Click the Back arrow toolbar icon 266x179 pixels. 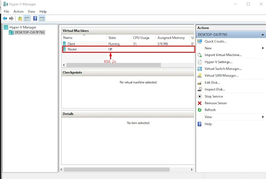(x=5, y=18)
